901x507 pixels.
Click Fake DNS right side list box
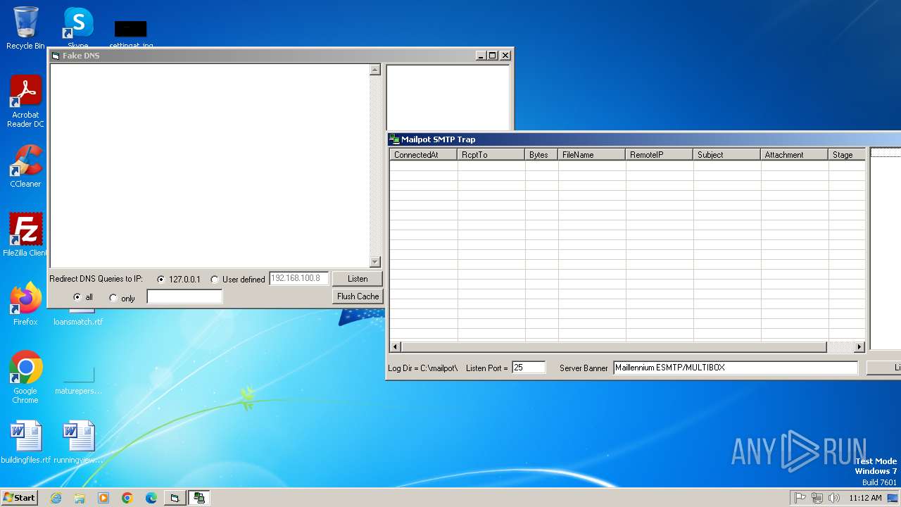tap(448, 98)
